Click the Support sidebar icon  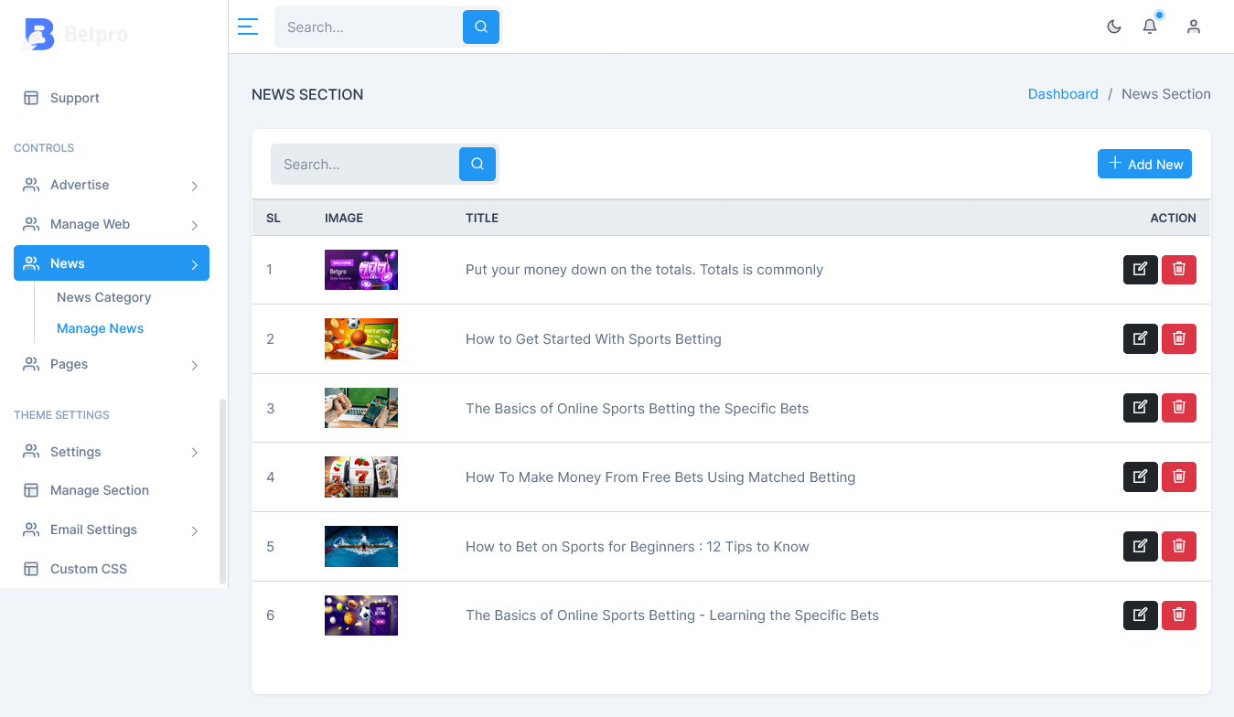(31, 98)
